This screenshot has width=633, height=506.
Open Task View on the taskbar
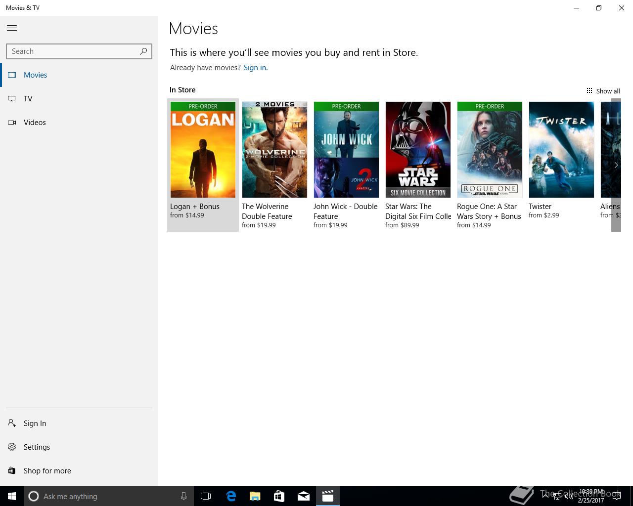(x=206, y=496)
